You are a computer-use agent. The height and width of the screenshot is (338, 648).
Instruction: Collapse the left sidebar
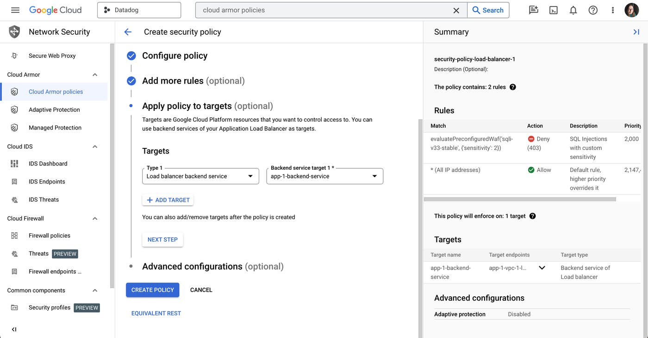14,329
